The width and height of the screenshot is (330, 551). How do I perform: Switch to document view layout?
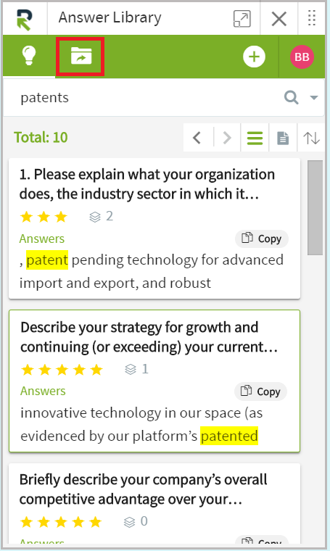pyautogui.click(x=283, y=138)
